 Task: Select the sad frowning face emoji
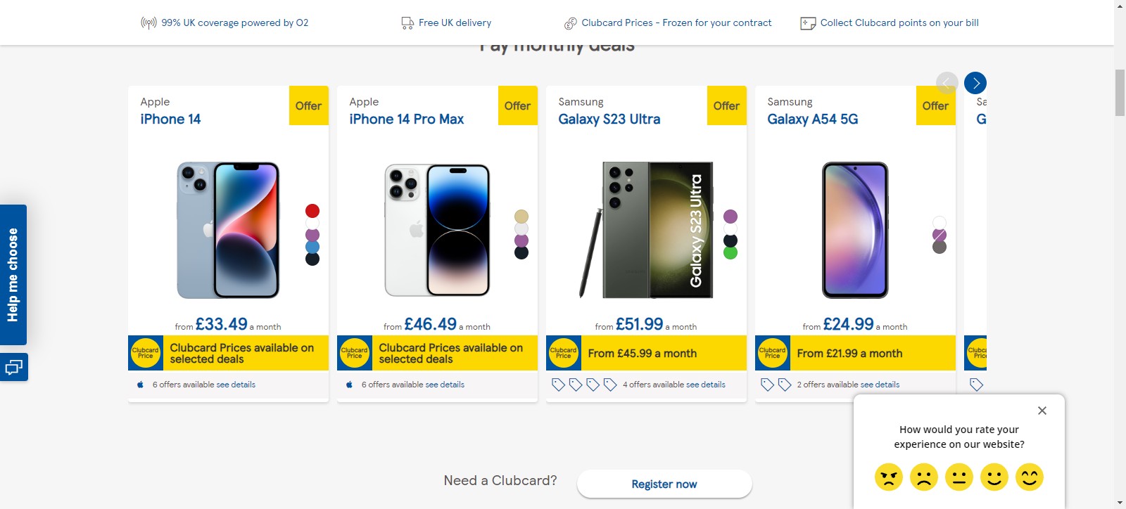pos(924,477)
